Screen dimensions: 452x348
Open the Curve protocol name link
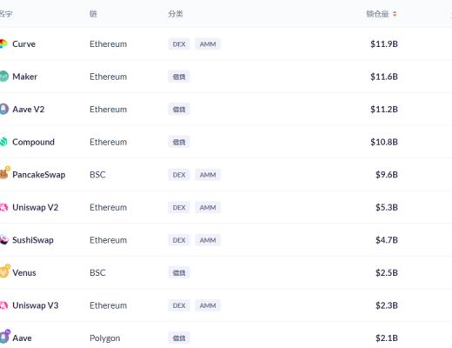[23, 44]
